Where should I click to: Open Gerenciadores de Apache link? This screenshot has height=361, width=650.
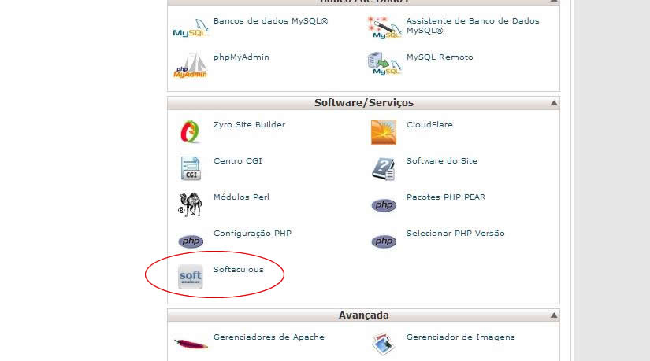269,337
